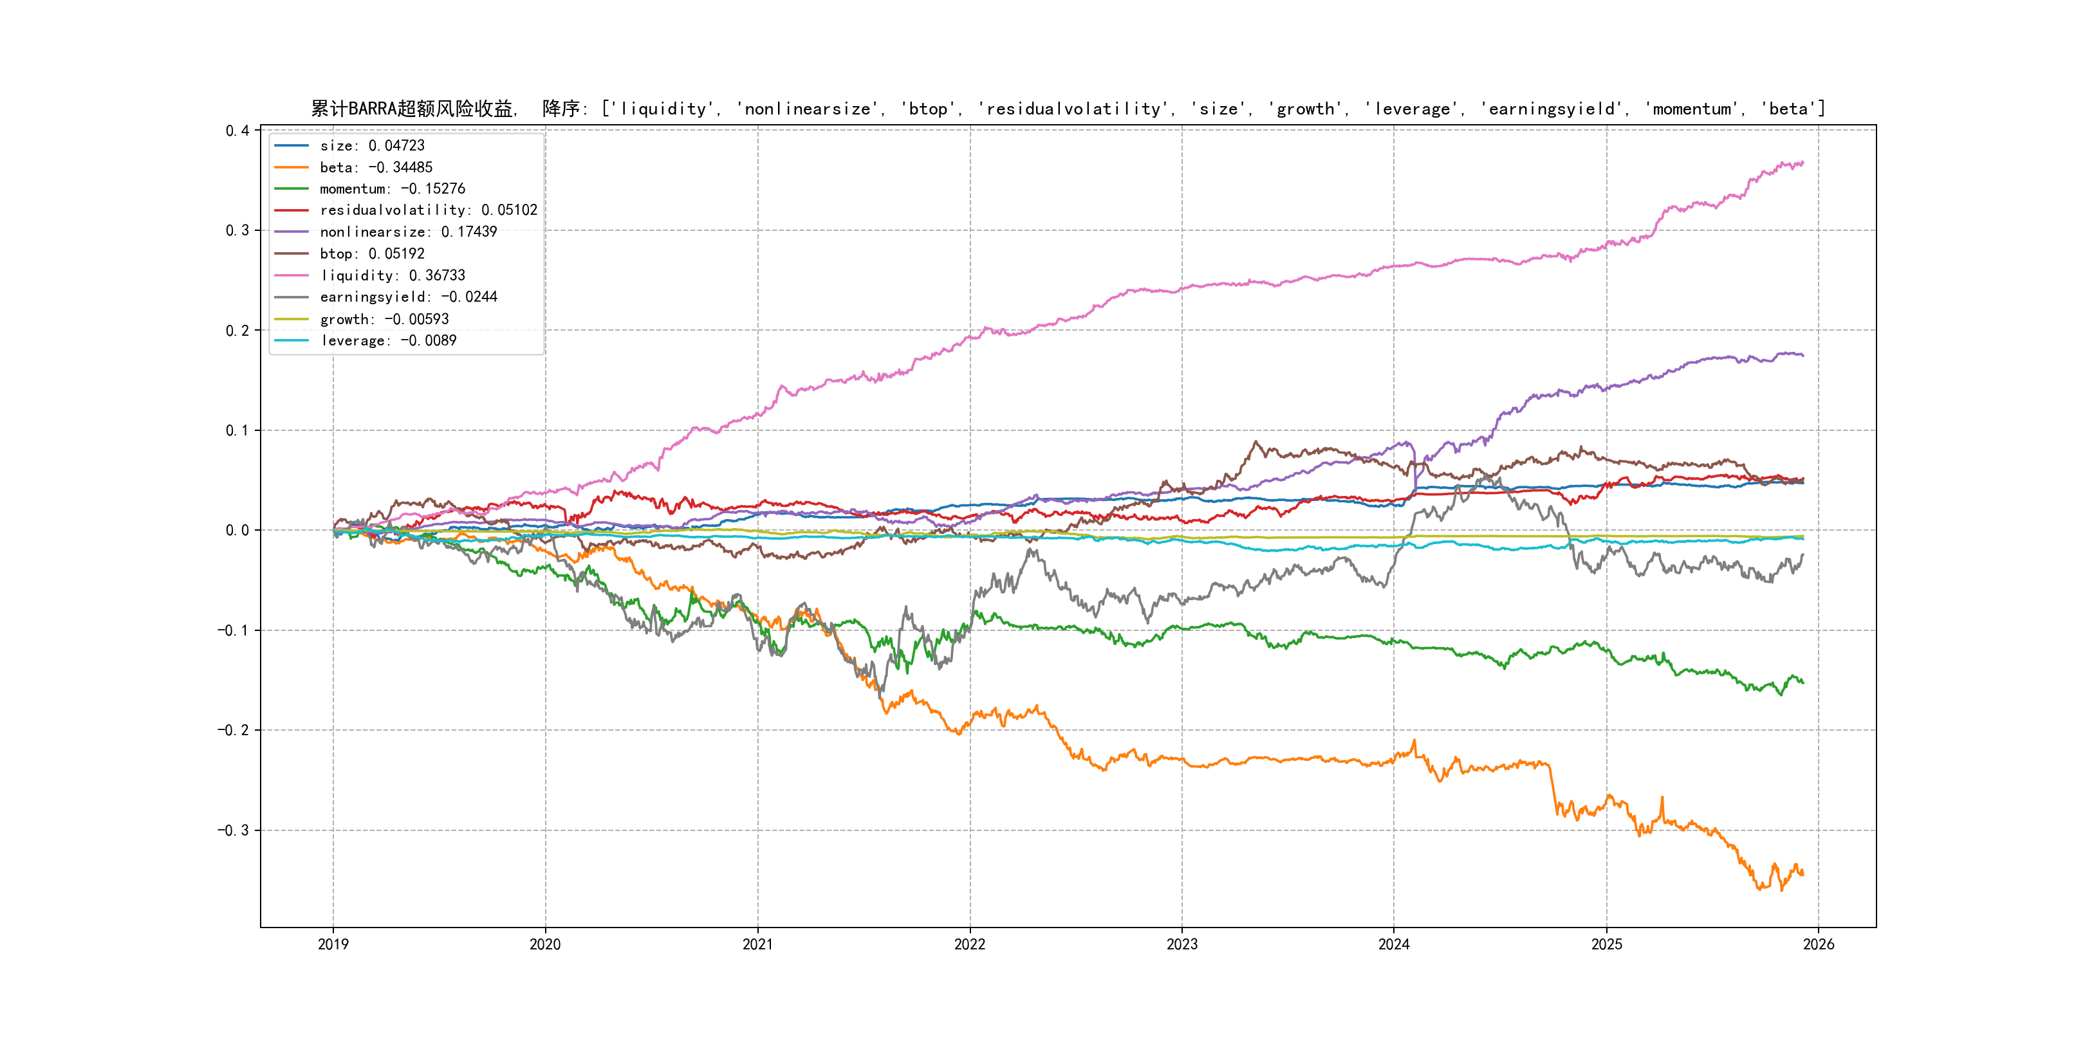
Task: Click the purple nonlinearsize legend line swatch
Action: tap(291, 232)
